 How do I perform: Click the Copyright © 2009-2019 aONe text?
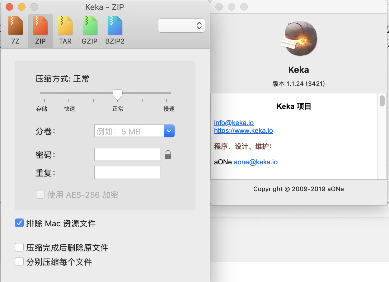299,189
